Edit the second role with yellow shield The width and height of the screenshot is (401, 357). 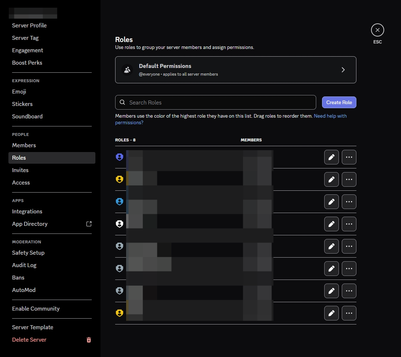click(332, 179)
